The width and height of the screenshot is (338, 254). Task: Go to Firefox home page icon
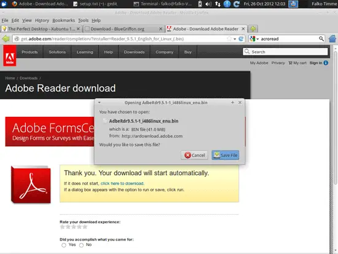(332, 39)
